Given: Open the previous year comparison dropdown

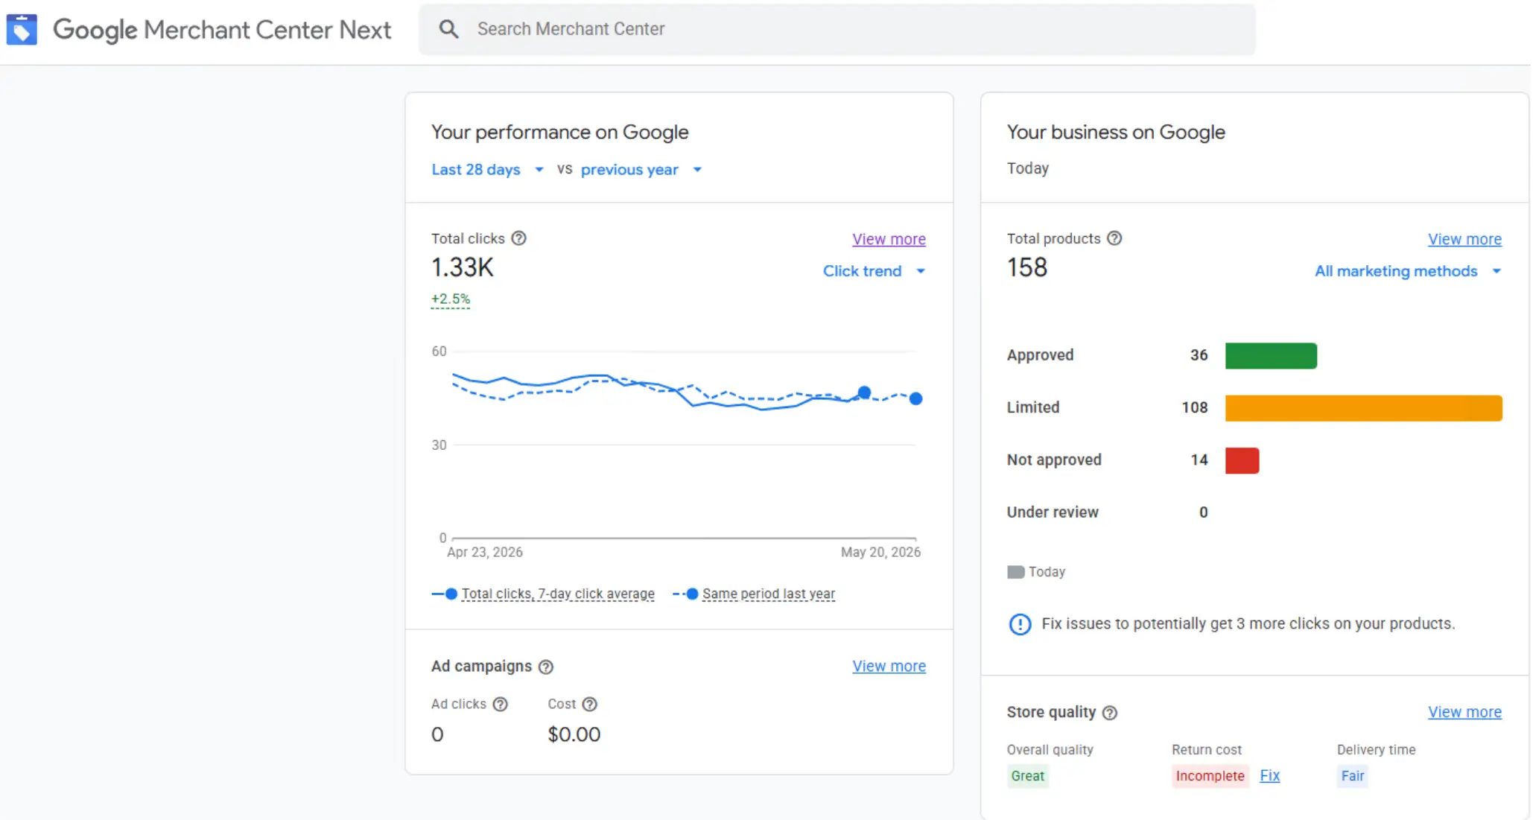Looking at the screenshot, I should pyautogui.click(x=641, y=170).
